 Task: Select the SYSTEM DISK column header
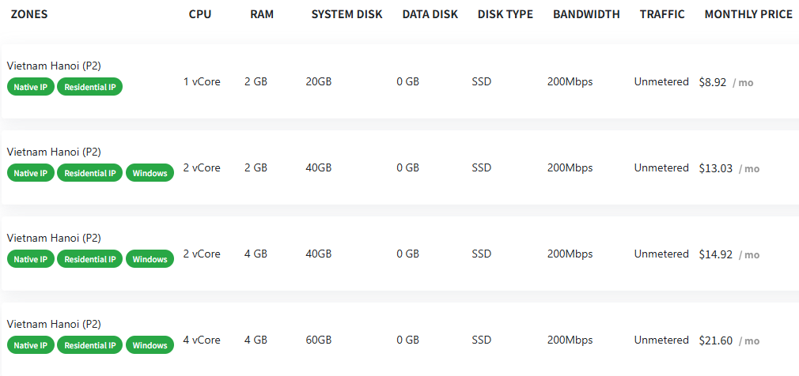(x=346, y=14)
